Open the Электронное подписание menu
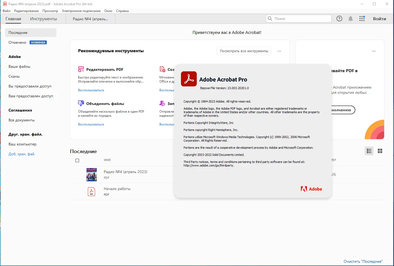 click(81, 11)
